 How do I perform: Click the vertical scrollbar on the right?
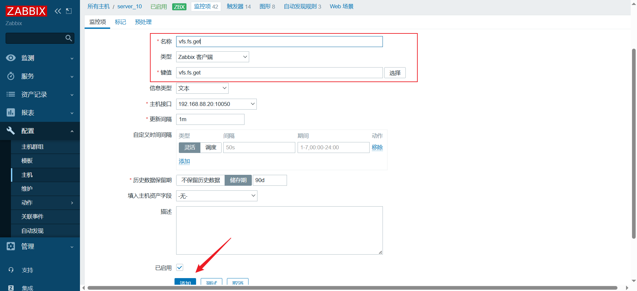tap(634, 142)
